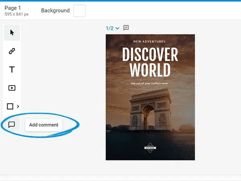Screen dimensions: 241x181
Task: Click the Add comment tooltip label
Action: [44, 125]
